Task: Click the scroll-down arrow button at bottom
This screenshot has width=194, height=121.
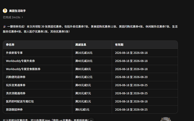Action: (91, 120)
